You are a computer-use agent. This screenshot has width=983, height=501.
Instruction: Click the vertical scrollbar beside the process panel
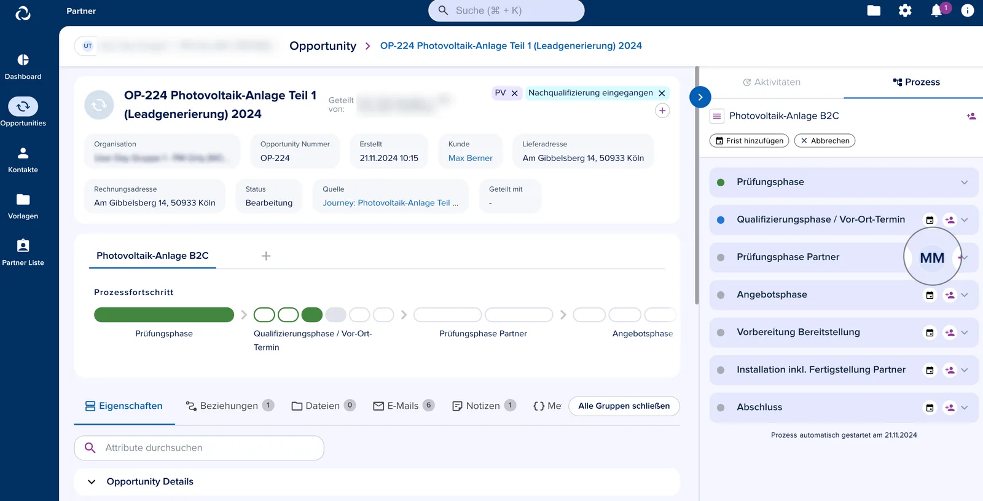point(697,185)
